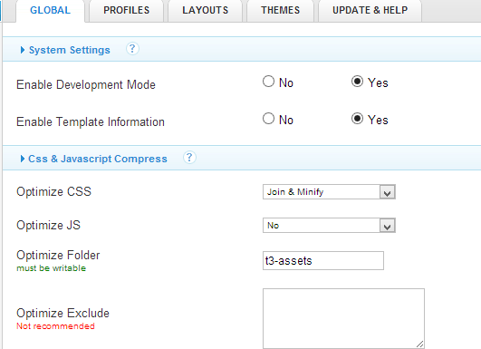Click the Enable Development Mode label
Image resolution: width=481 pixels, height=349 pixels.
click(86, 84)
